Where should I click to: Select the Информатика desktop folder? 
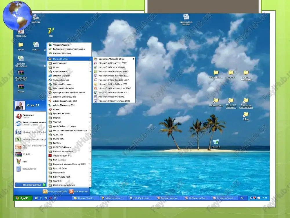click(216, 102)
